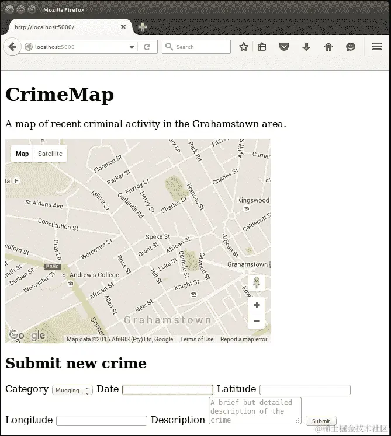Click the Knight St label on the map
Viewport: 391px width, 436px height.
[x=187, y=285]
